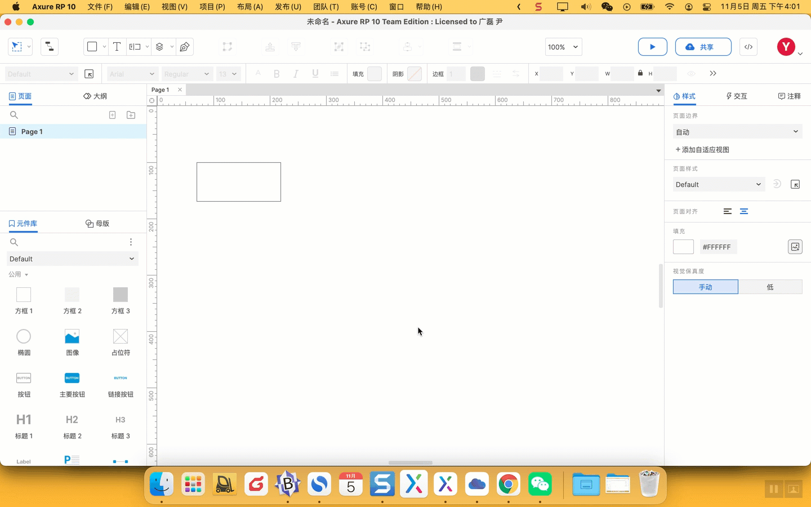This screenshot has height=507, width=811.
Task: Select the layers stack tool
Action: tap(160, 47)
